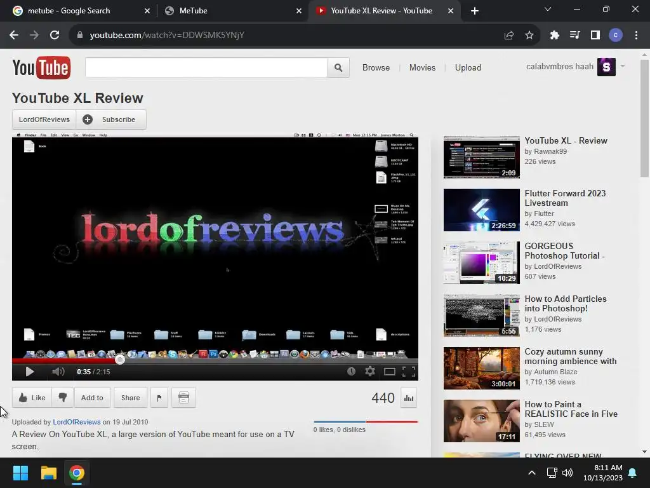The image size is (650, 488).
Task: Open the Windows Start menu
Action: pos(20,473)
